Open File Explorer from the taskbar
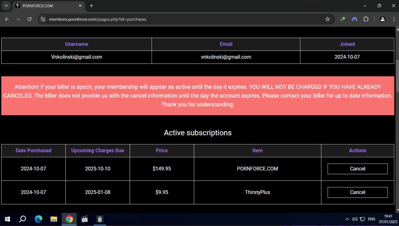Screen dimensions: 399x226 click(x=53, y=219)
